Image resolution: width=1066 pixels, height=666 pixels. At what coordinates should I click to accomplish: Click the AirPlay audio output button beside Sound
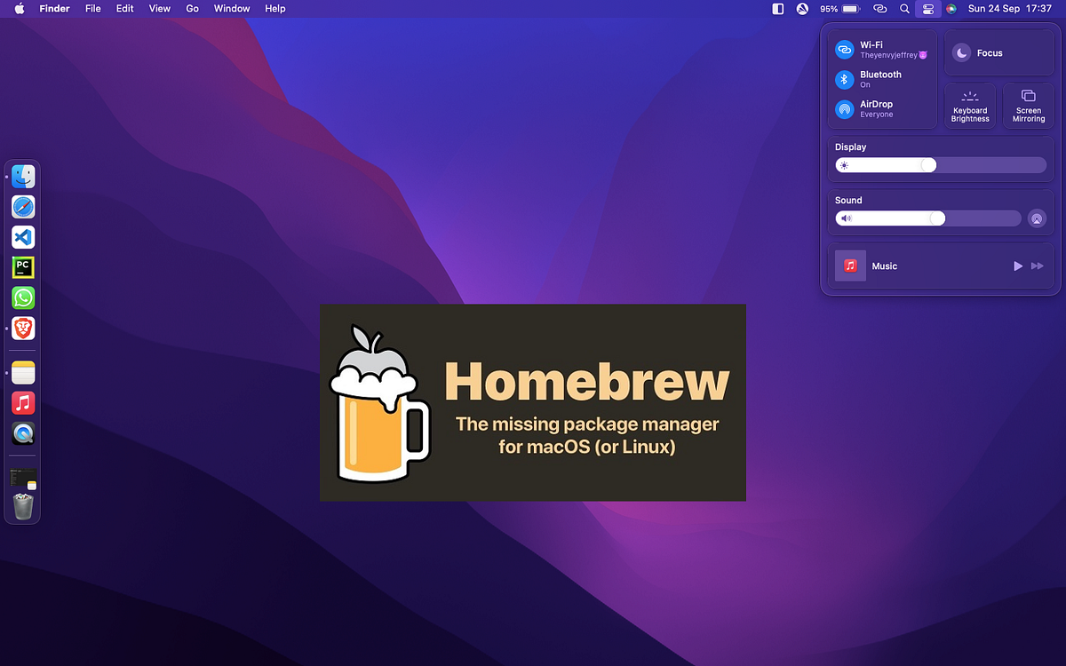[1037, 218]
